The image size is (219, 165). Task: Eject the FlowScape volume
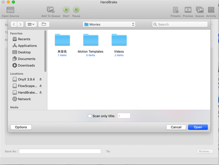click(41, 86)
